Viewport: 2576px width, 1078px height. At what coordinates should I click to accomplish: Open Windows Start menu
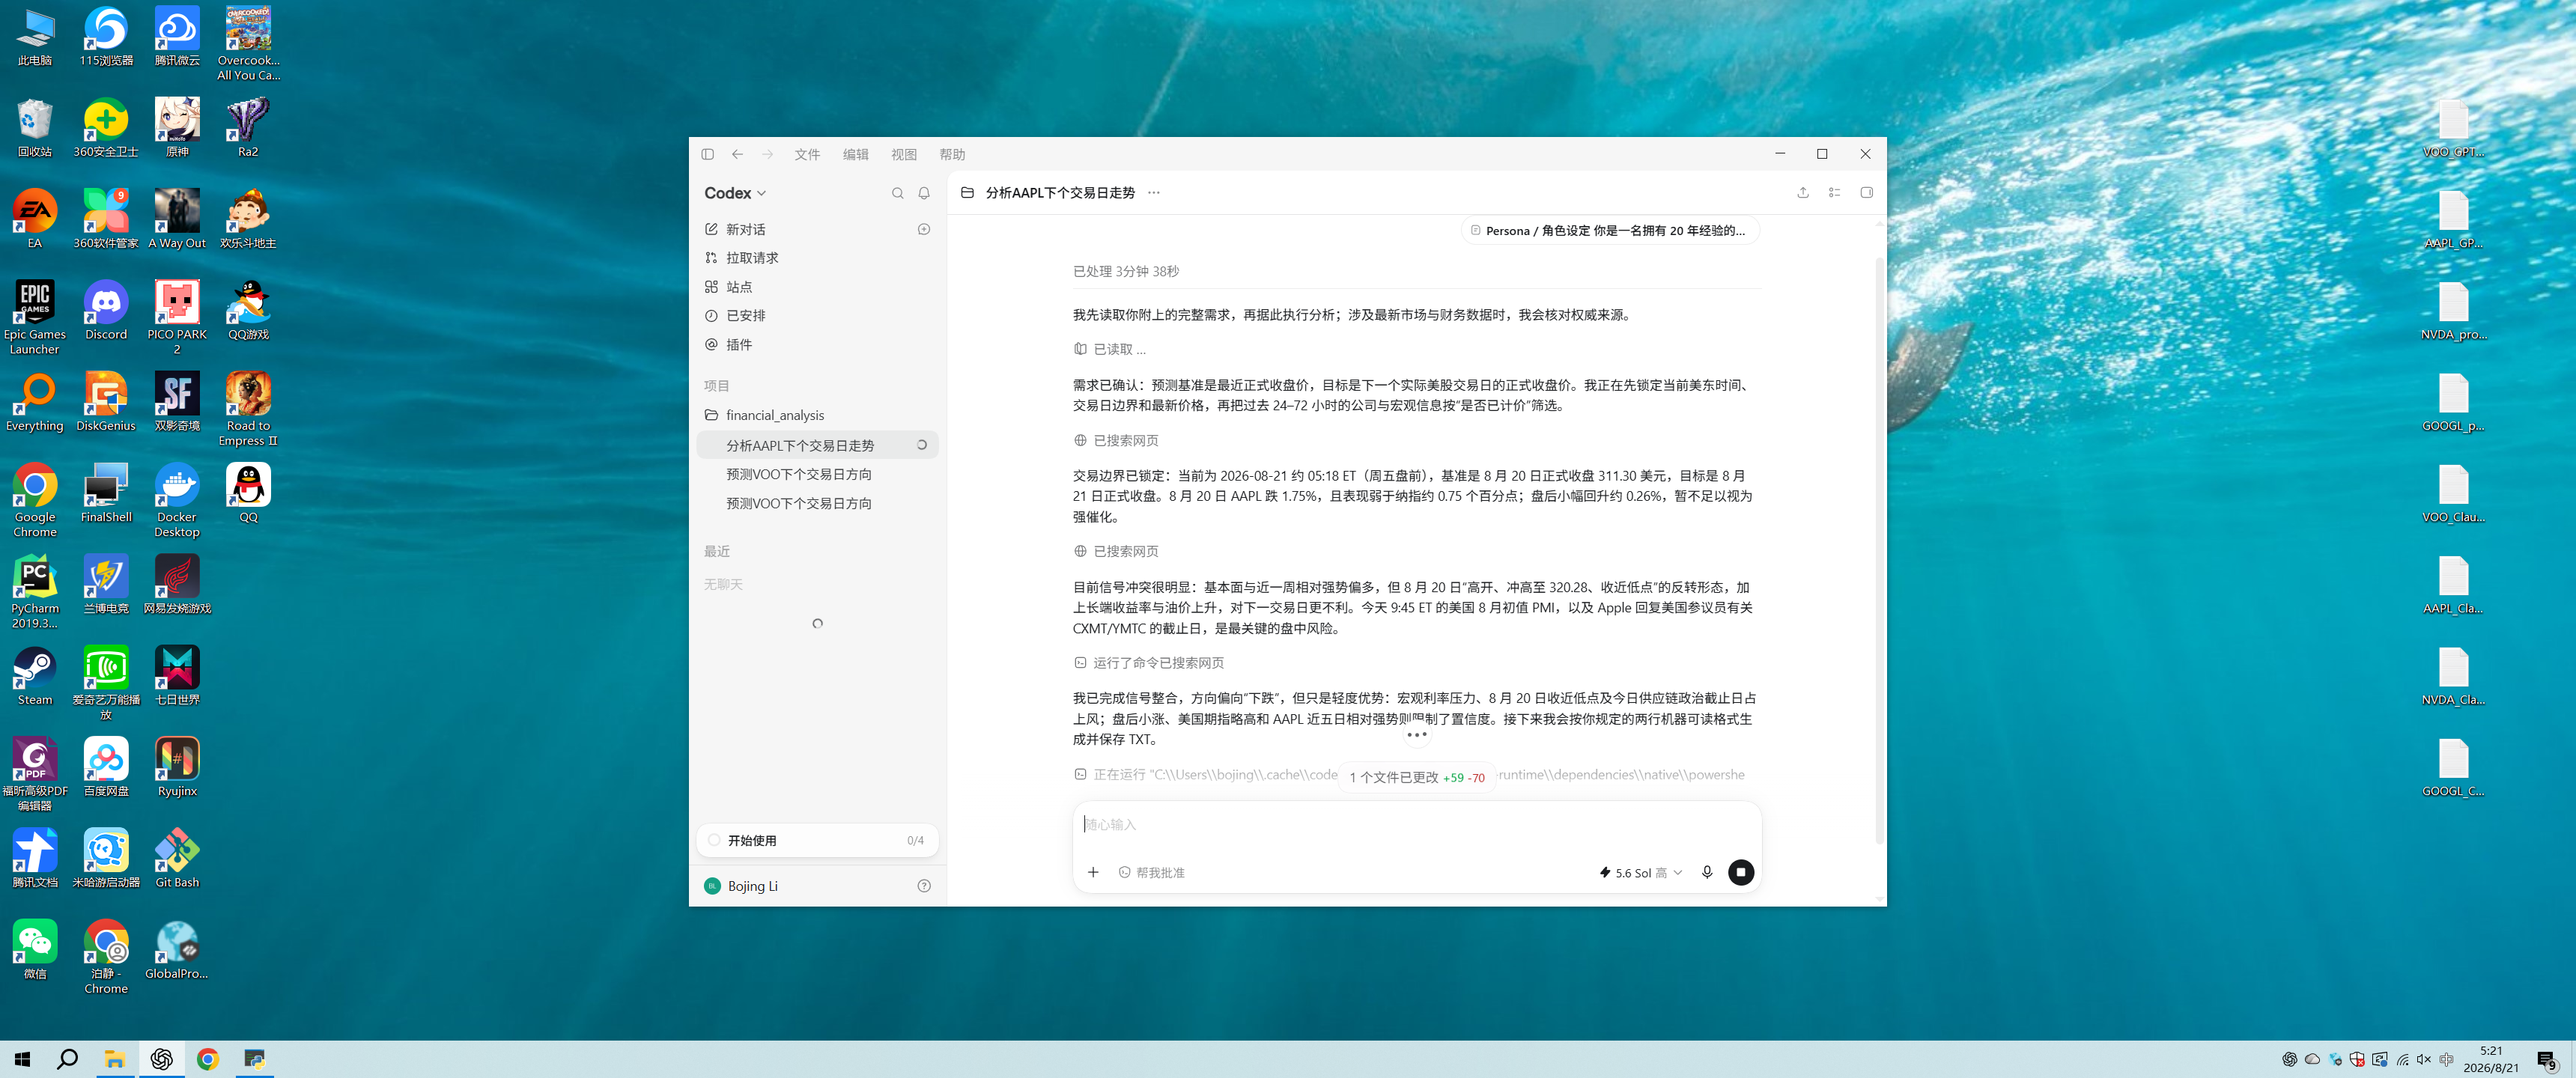pos(22,1059)
